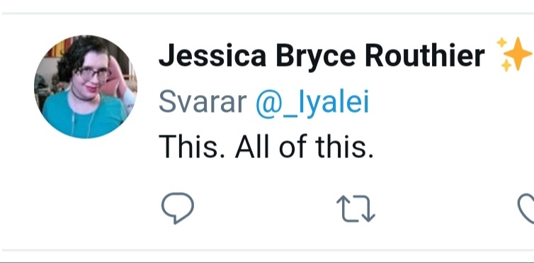Image resolution: width=534 pixels, height=263 pixels.
Task: Open the @_lyalei profile link
Action: [x=312, y=103]
